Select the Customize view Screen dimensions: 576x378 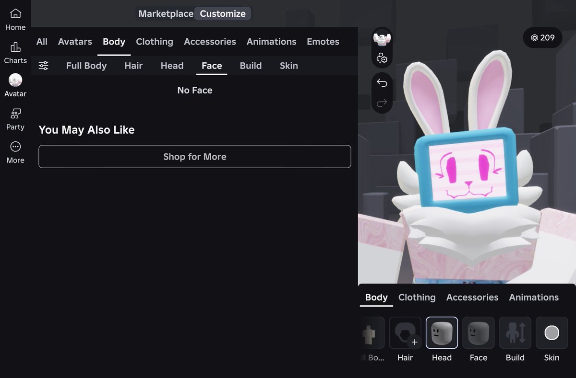coord(223,14)
